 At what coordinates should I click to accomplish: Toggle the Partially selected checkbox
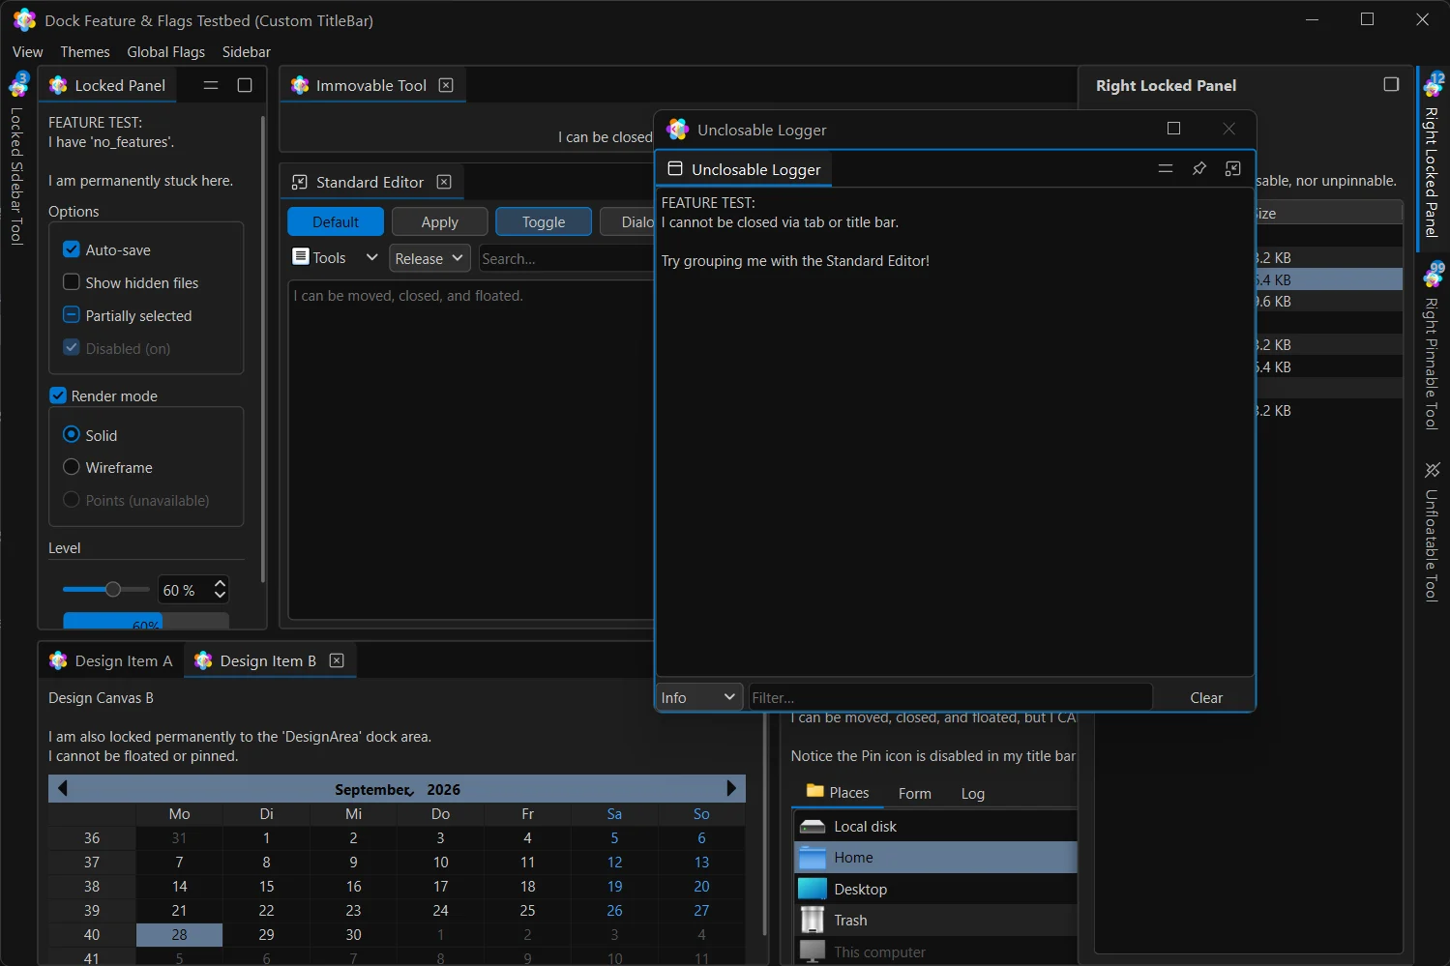[x=71, y=315]
